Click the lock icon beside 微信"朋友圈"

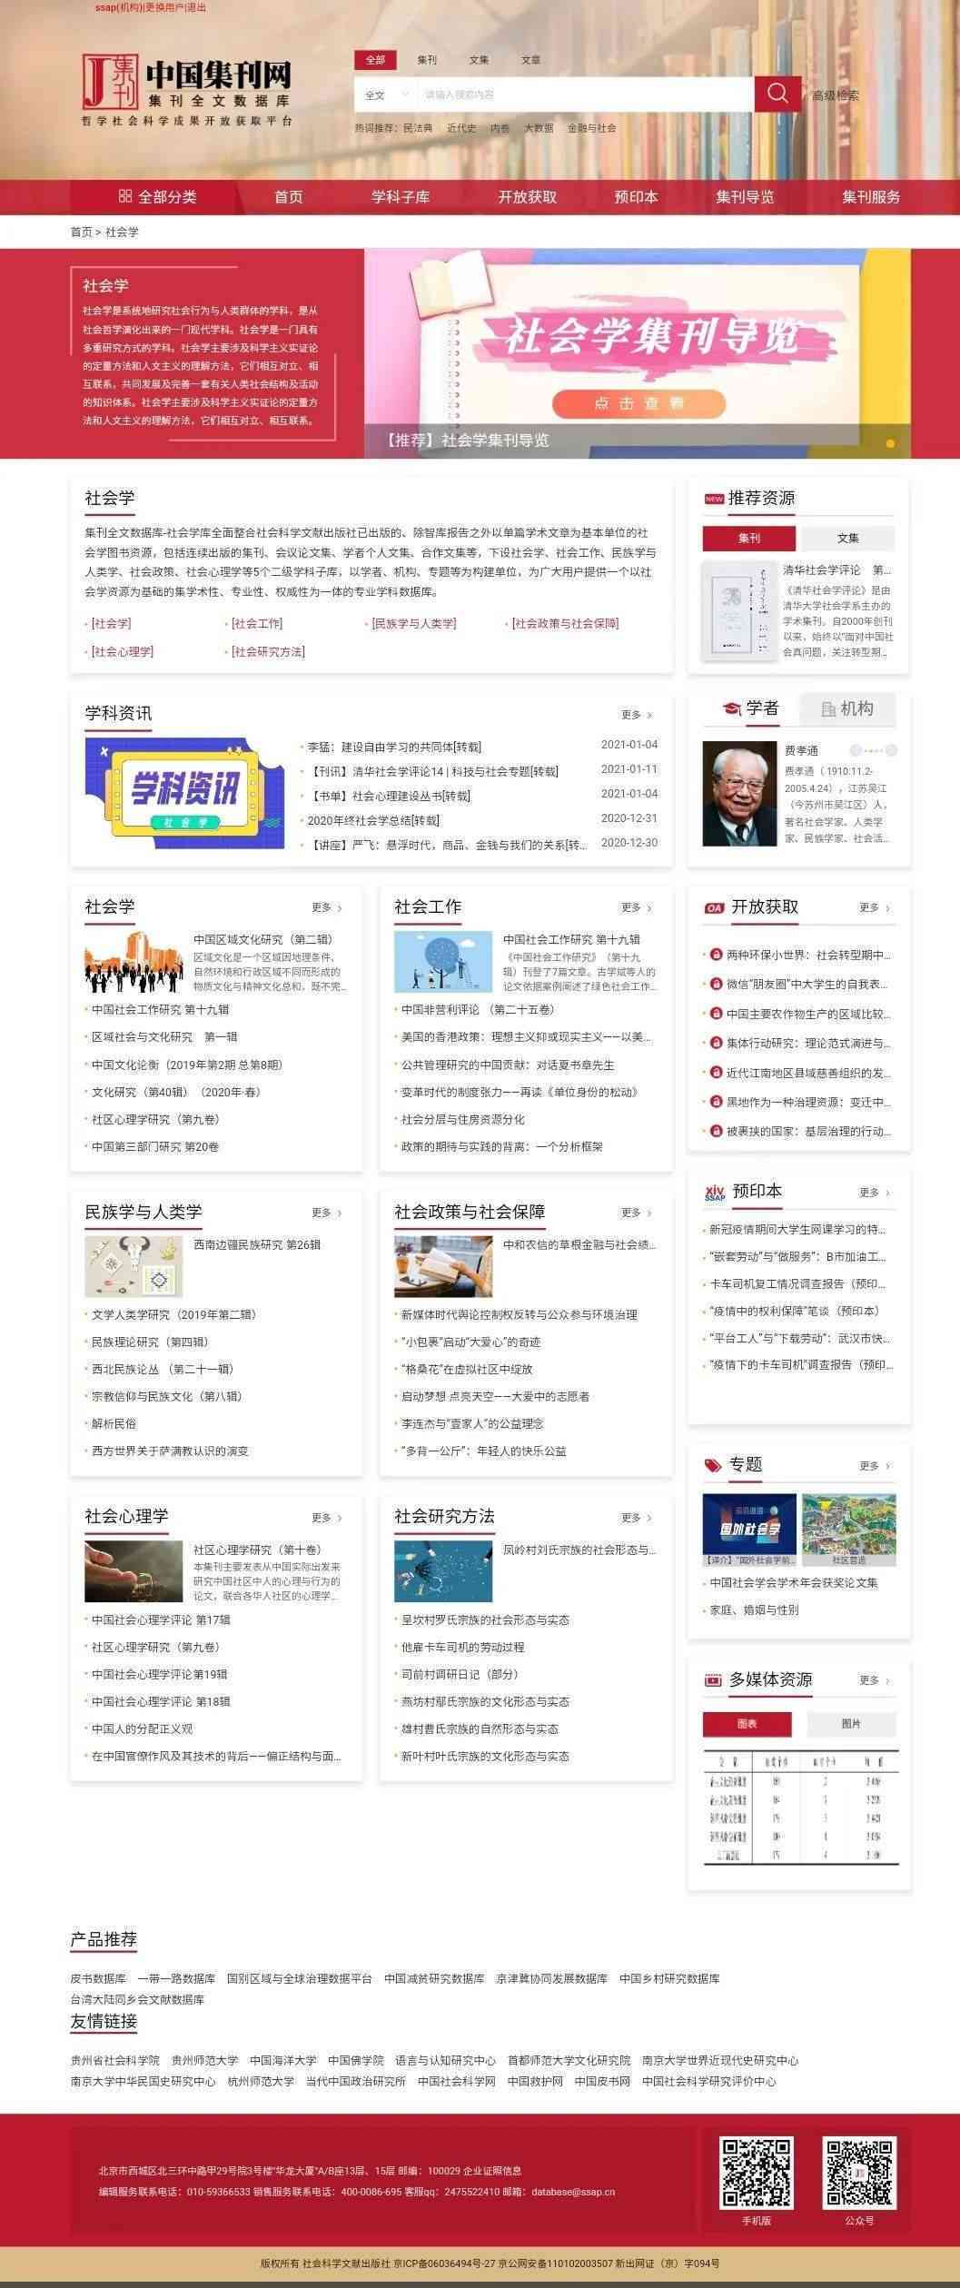716,984
